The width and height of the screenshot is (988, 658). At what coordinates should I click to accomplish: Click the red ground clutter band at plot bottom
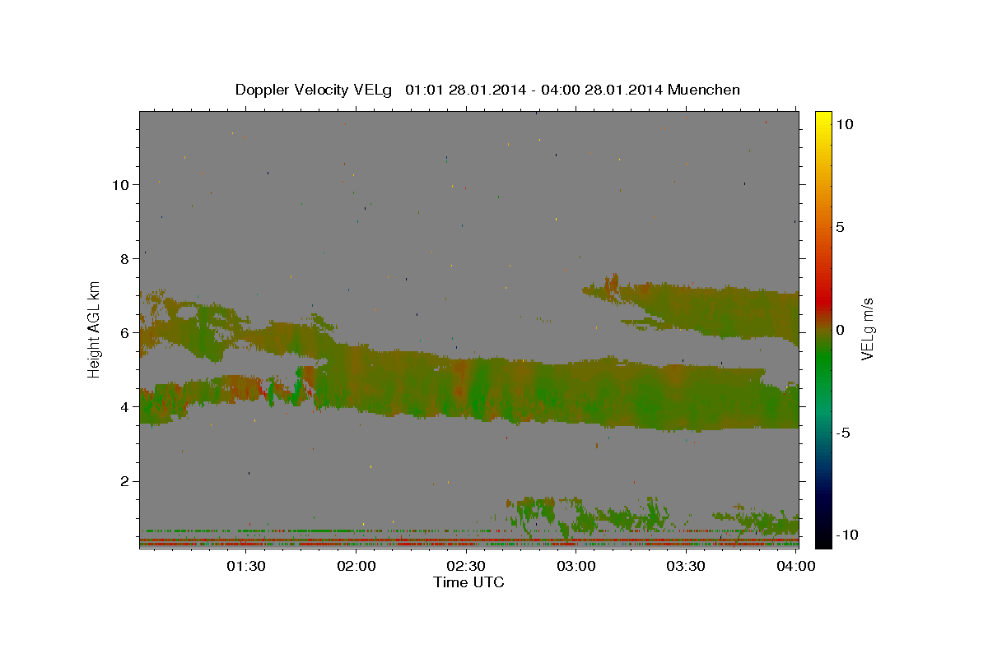click(x=468, y=543)
